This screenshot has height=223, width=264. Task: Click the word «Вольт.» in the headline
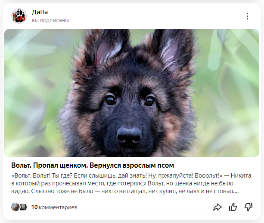click(x=22, y=165)
